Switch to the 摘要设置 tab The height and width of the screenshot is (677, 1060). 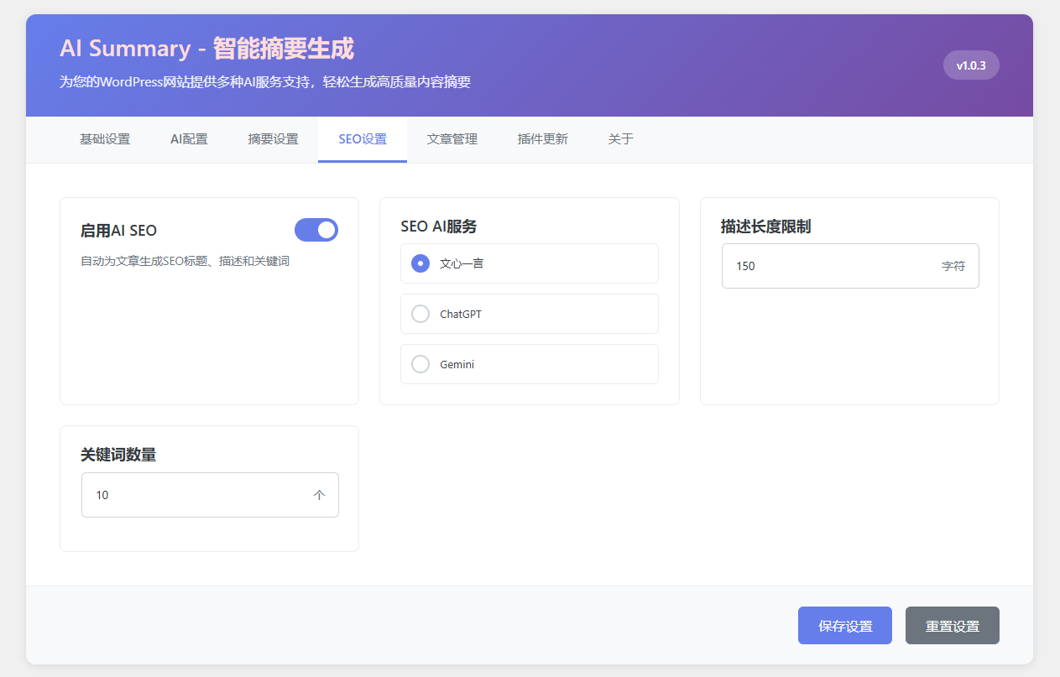(273, 139)
